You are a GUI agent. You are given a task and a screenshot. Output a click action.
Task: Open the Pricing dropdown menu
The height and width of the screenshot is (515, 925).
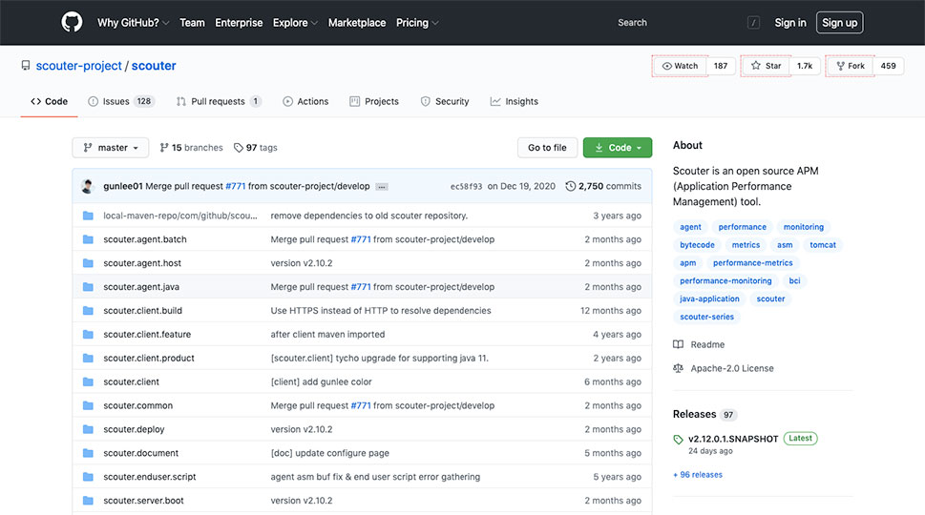coord(417,22)
